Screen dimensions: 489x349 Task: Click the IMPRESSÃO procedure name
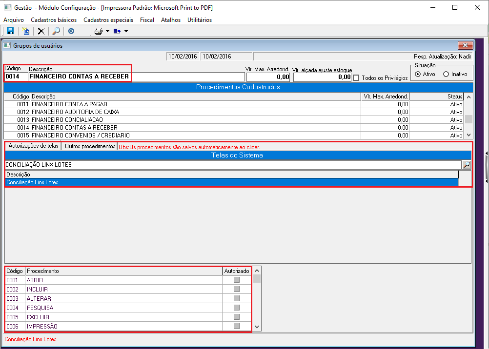point(42,326)
